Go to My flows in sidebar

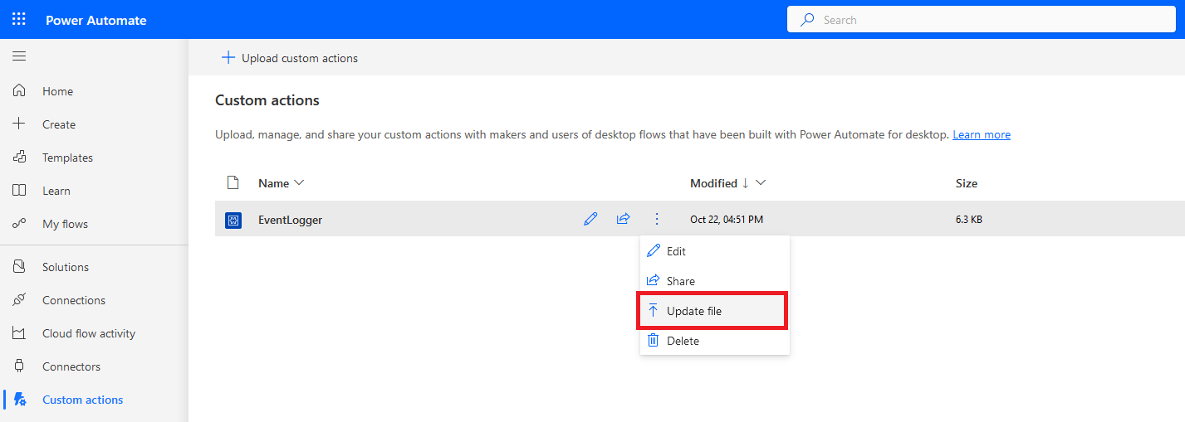(x=65, y=224)
